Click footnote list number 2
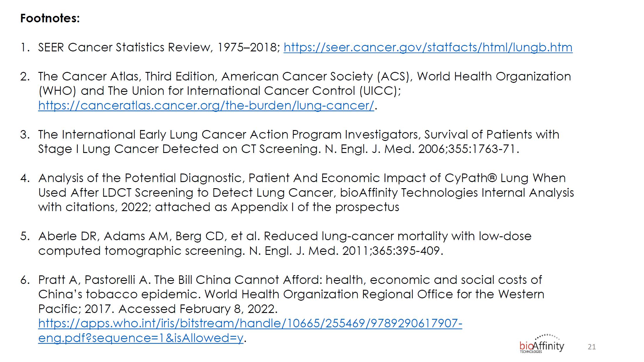The width and height of the screenshot is (644, 362). (x=25, y=77)
